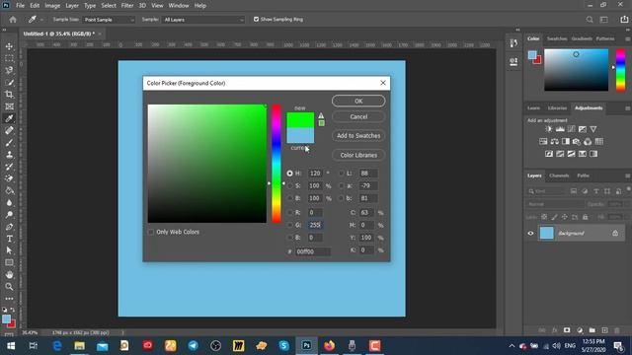Click Add to Swatches button

click(358, 136)
